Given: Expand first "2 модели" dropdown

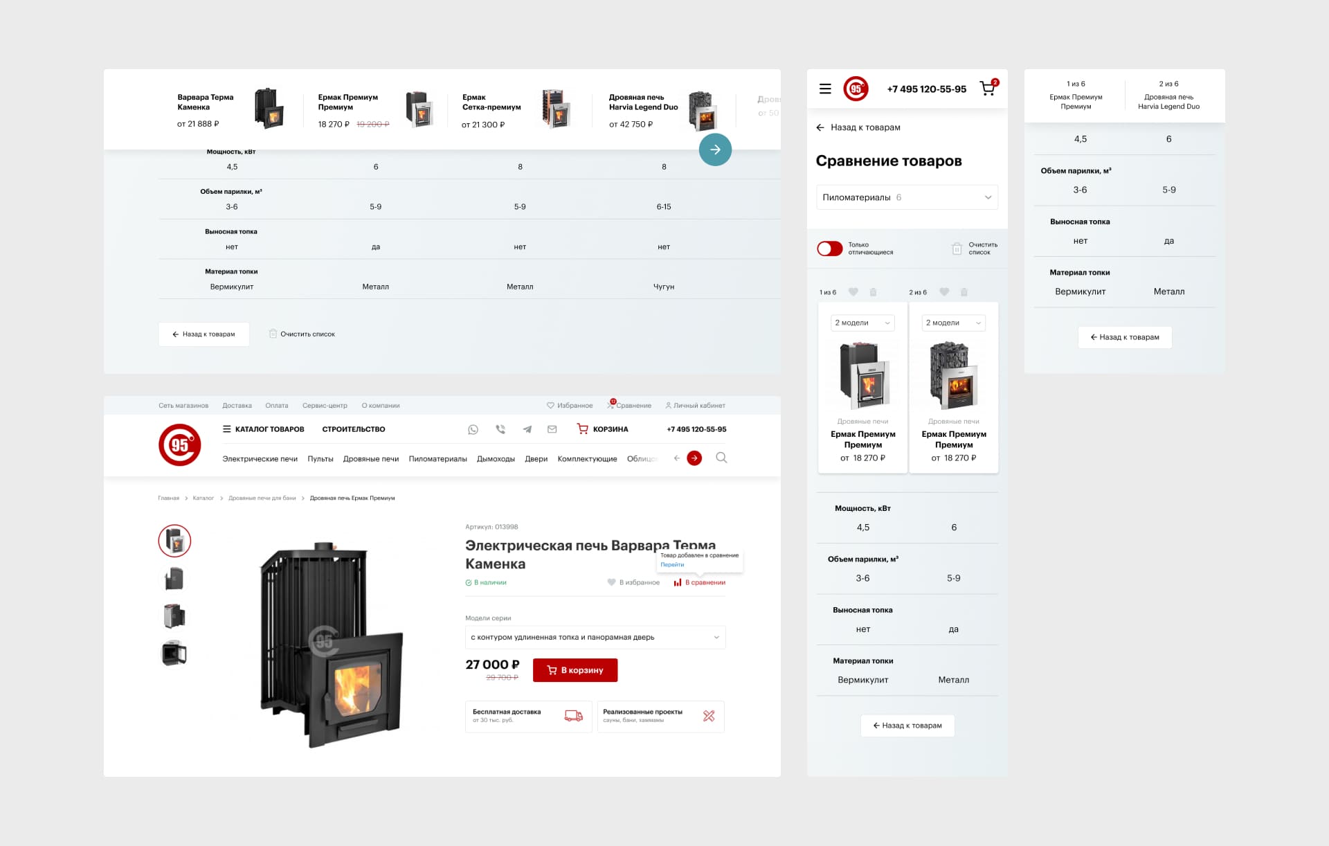Looking at the screenshot, I should click(862, 323).
